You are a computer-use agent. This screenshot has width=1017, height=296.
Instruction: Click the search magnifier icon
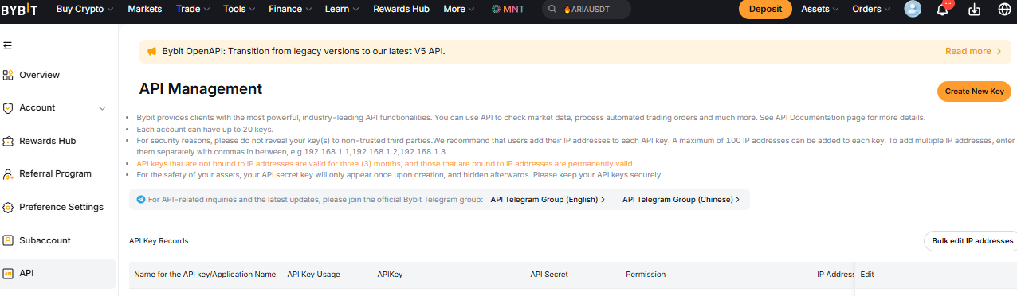[552, 10]
